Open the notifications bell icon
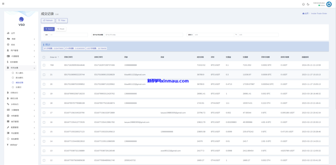Viewport: 336px width, 165px height. [x=303, y=4]
